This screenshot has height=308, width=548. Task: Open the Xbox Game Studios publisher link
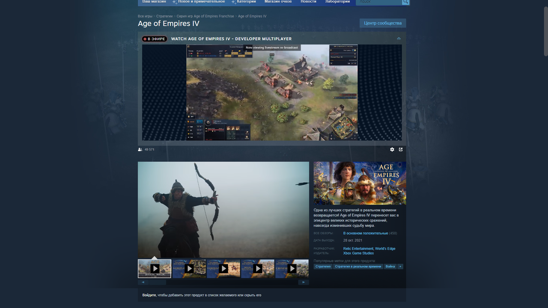(x=358, y=253)
